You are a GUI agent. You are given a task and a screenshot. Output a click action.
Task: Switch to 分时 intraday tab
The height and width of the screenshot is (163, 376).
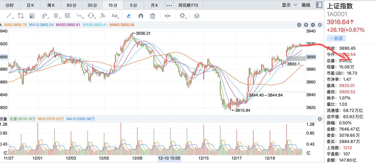(9, 5)
